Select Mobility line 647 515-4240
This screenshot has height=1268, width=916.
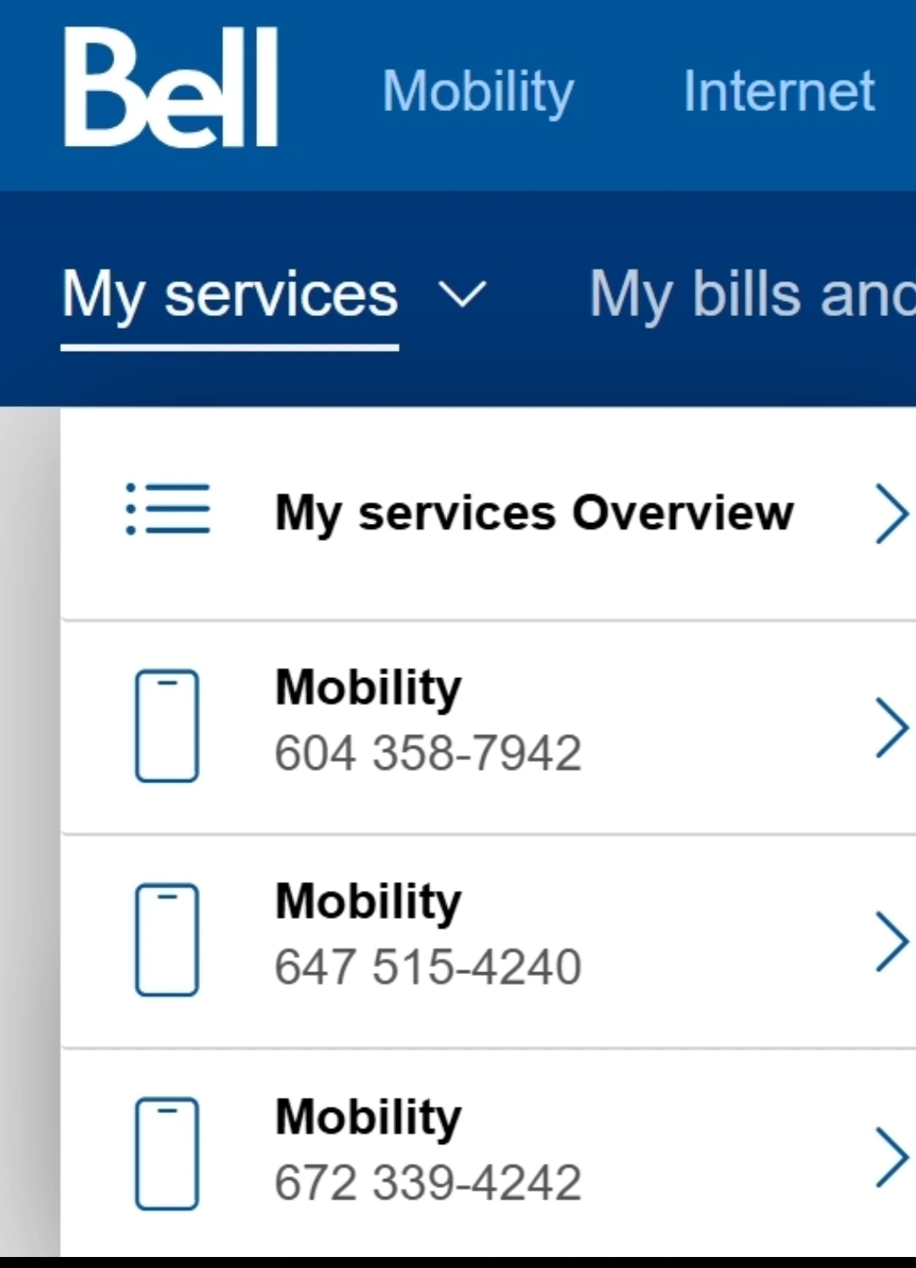pos(489,941)
